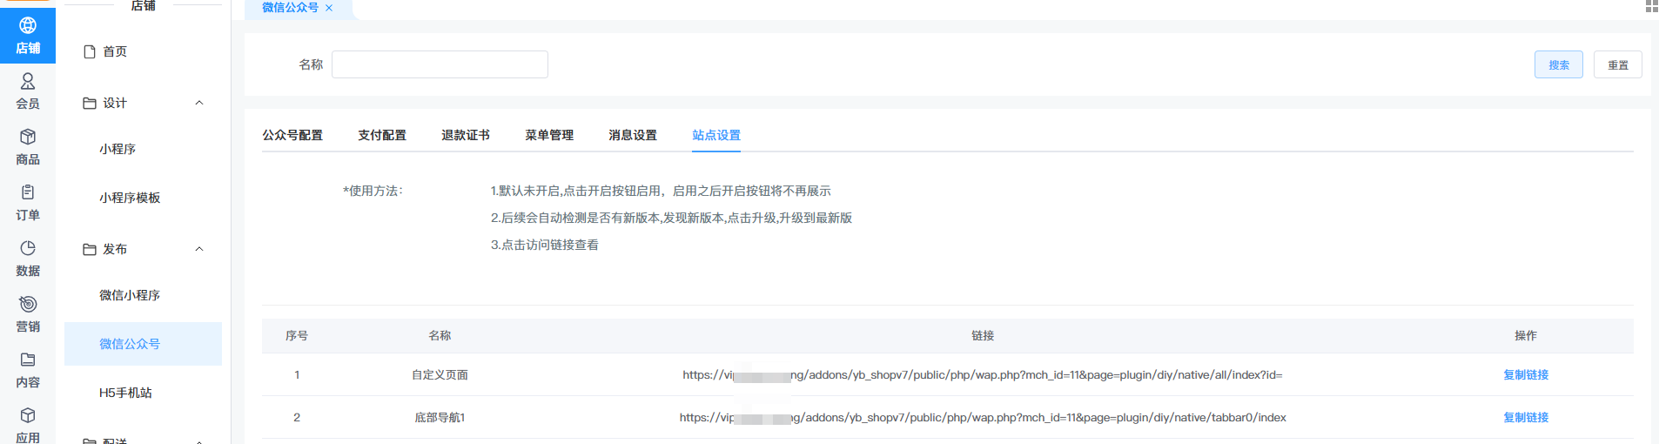Switch to the 支付配置 tab
Viewport: 1659px width, 444px height.
pyautogui.click(x=382, y=135)
